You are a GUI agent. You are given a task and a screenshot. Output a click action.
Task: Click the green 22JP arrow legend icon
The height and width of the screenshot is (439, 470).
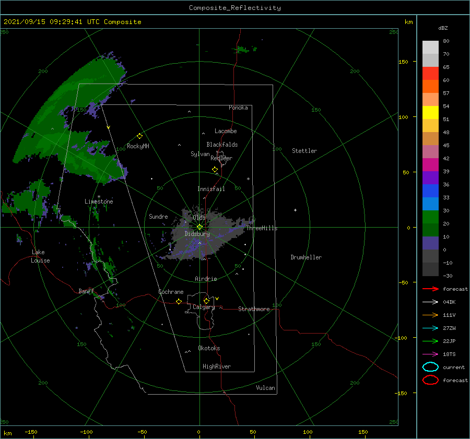[x=430, y=341]
